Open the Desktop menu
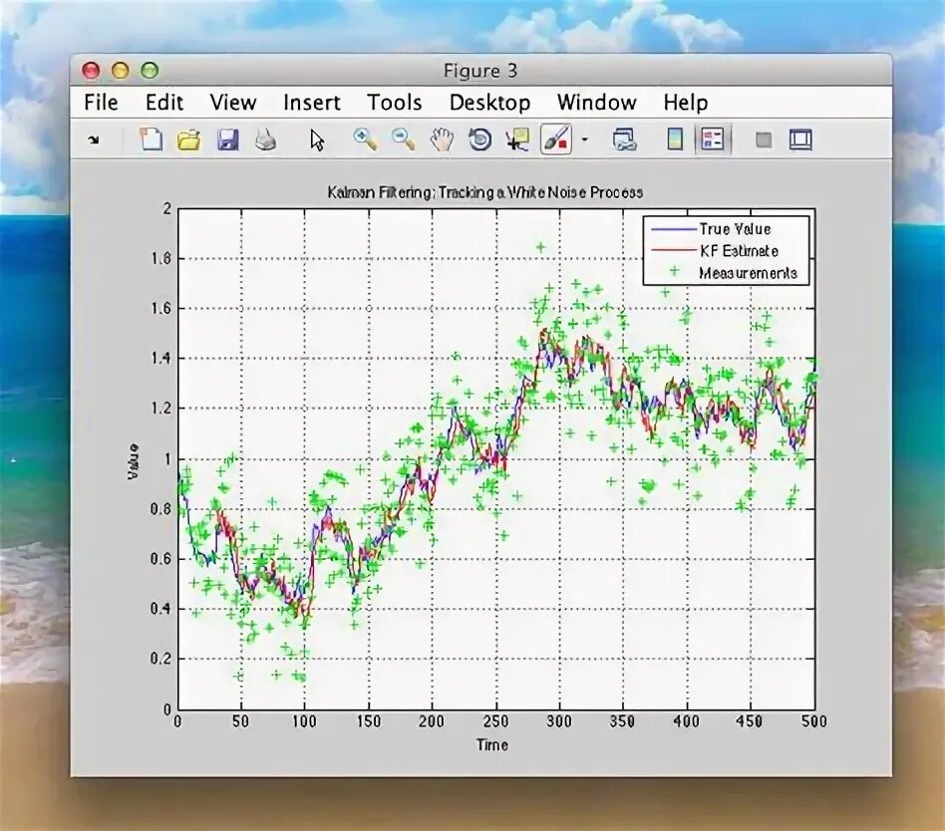Screen dimensions: 945x831 click(489, 103)
